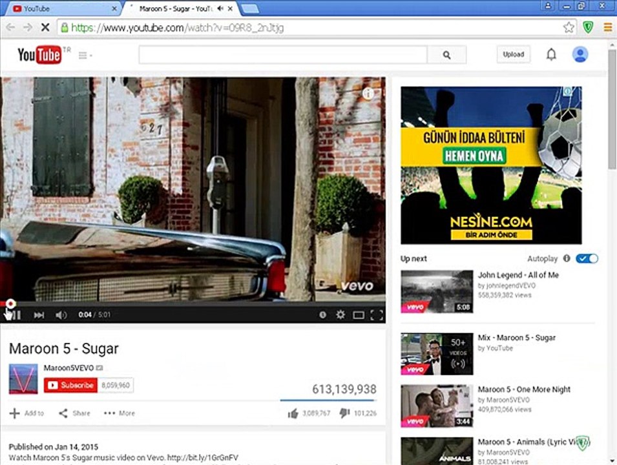Click the 613,139,938 view count
This screenshot has height=465, width=617.
[x=344, y=389]
